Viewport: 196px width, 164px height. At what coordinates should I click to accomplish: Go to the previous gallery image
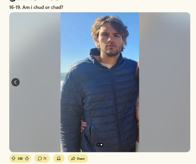click(15, 82)
